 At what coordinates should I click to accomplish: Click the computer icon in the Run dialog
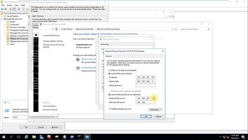(7, 110)
